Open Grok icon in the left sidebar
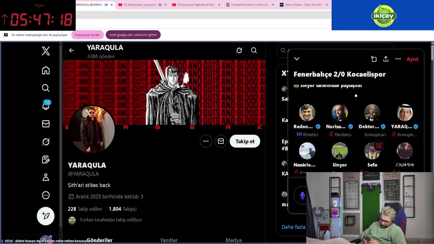The height and width of the screenshot is (244, 434). click(46, 142)
